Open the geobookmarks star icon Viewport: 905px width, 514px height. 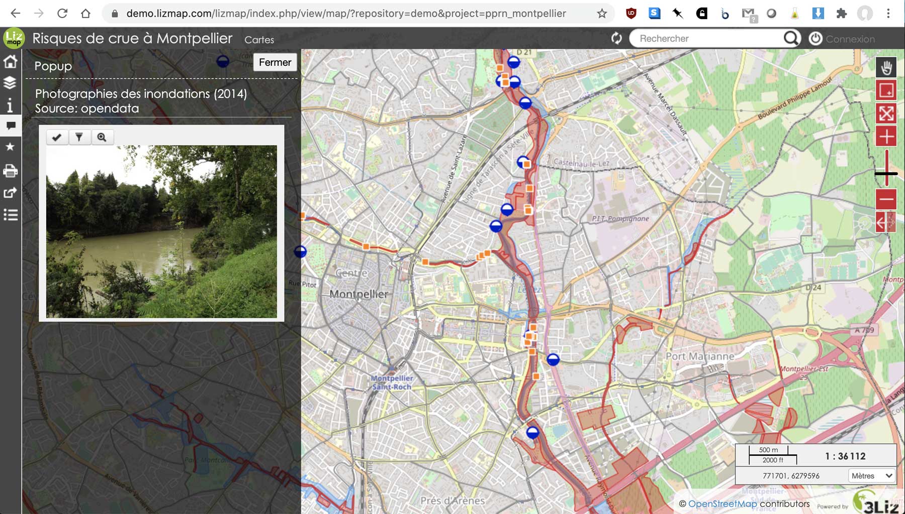click(10, 147)
